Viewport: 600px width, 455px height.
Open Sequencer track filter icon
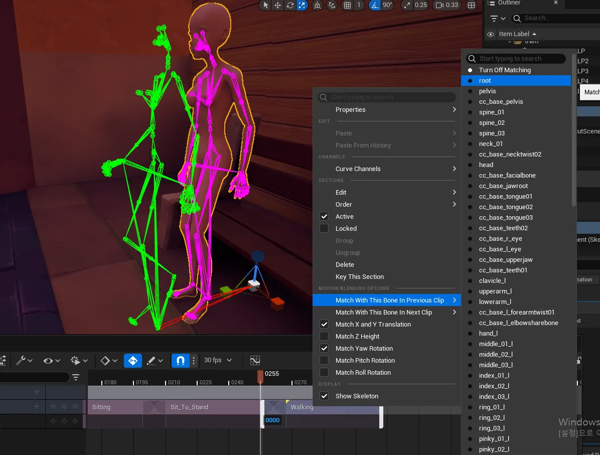[x=76, y=377]
